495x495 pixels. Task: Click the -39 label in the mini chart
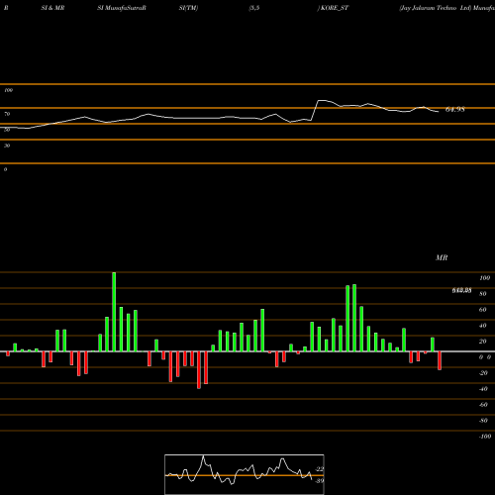pyautogui.click(x=320, y=480)
